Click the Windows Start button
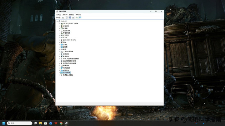 [x=4, y=123]
